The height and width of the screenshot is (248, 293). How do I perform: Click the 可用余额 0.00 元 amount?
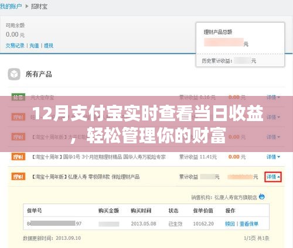15,35
